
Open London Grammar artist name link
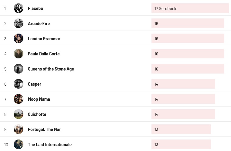(x=44, y=39)
